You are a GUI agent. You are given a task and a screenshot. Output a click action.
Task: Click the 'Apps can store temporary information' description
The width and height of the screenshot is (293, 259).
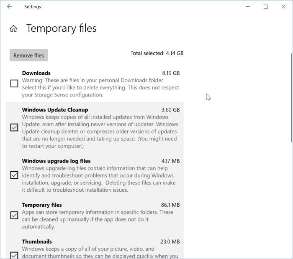pos(98,219)
